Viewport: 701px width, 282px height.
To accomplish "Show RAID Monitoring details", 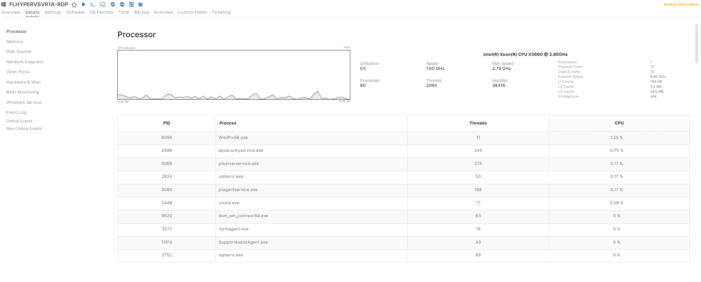I will point(22,92).
